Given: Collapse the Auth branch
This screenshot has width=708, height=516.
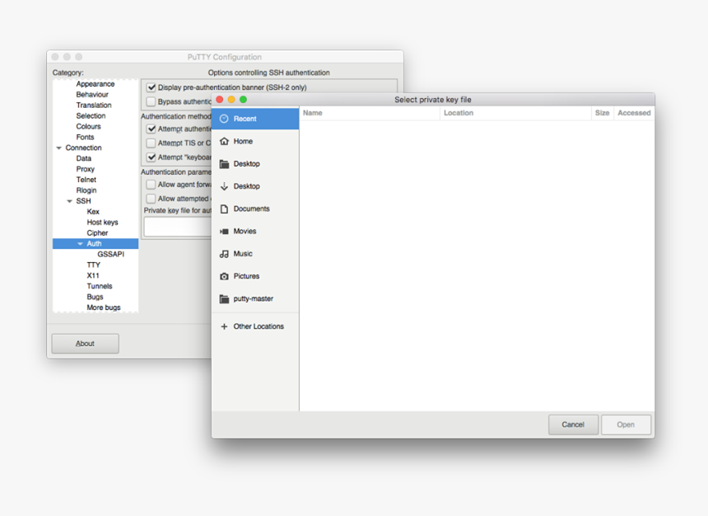Looking at the screenshot, I should (x=80, y=243).
